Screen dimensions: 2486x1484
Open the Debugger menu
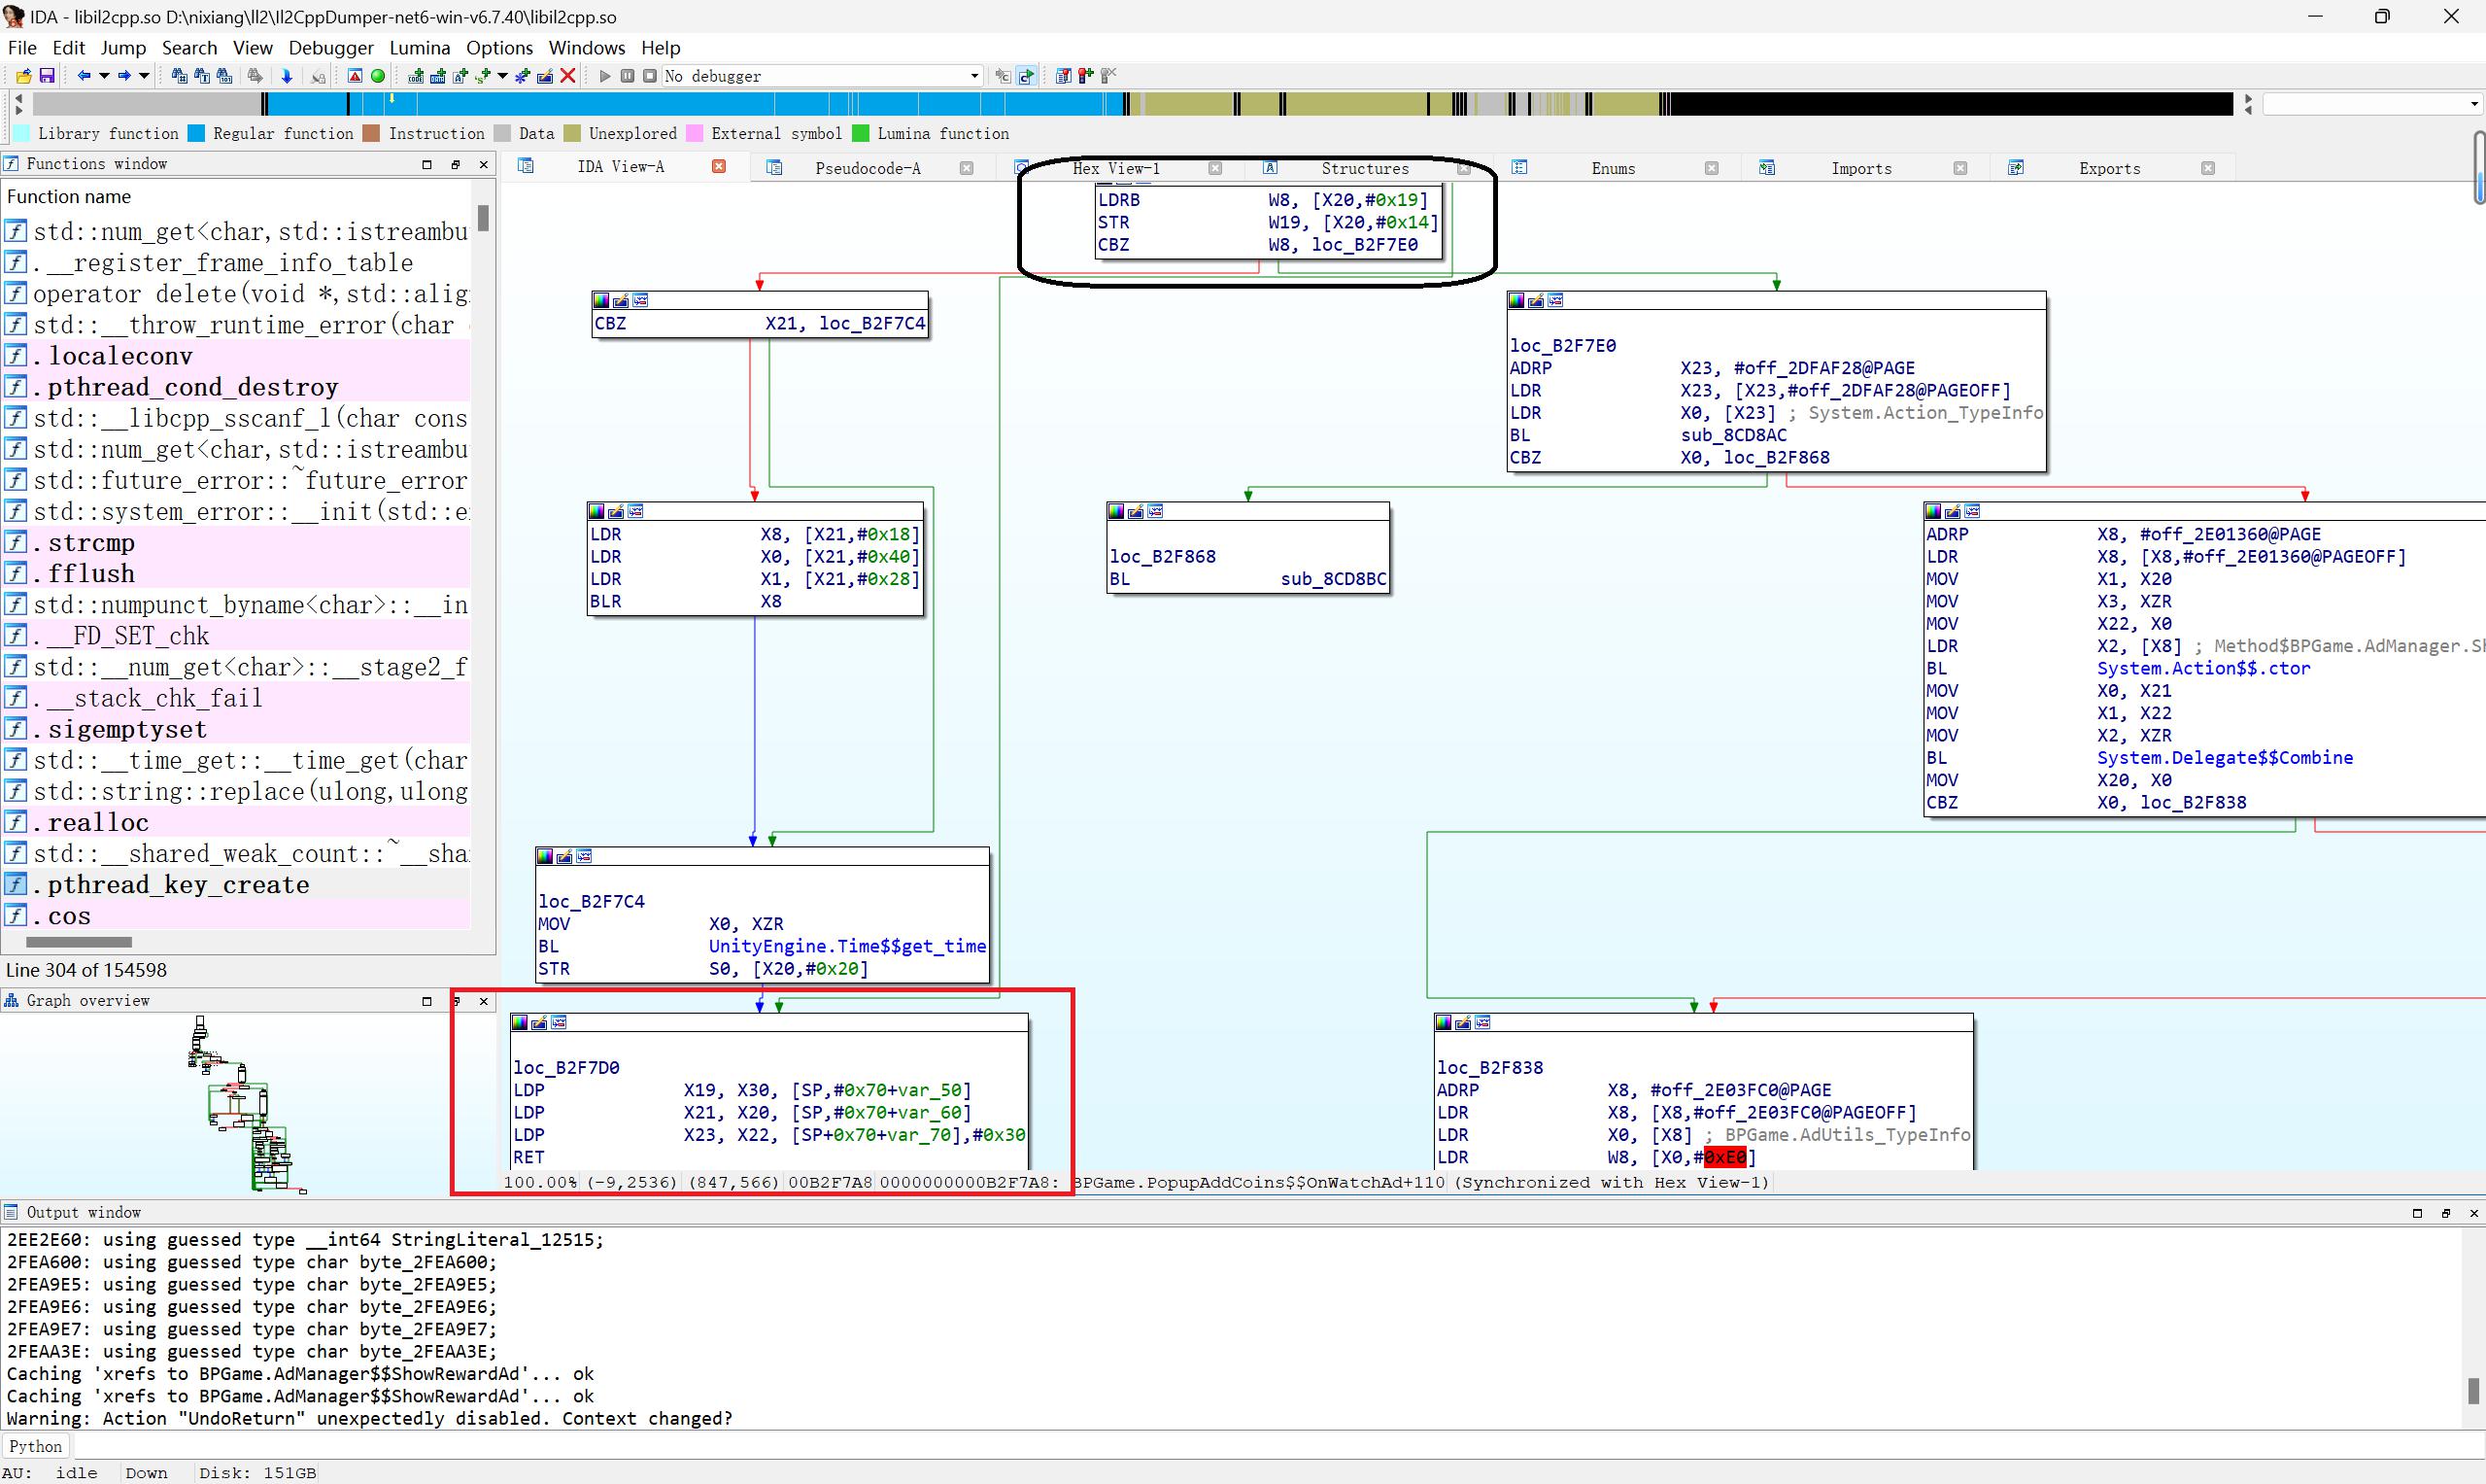click(331, 48)
